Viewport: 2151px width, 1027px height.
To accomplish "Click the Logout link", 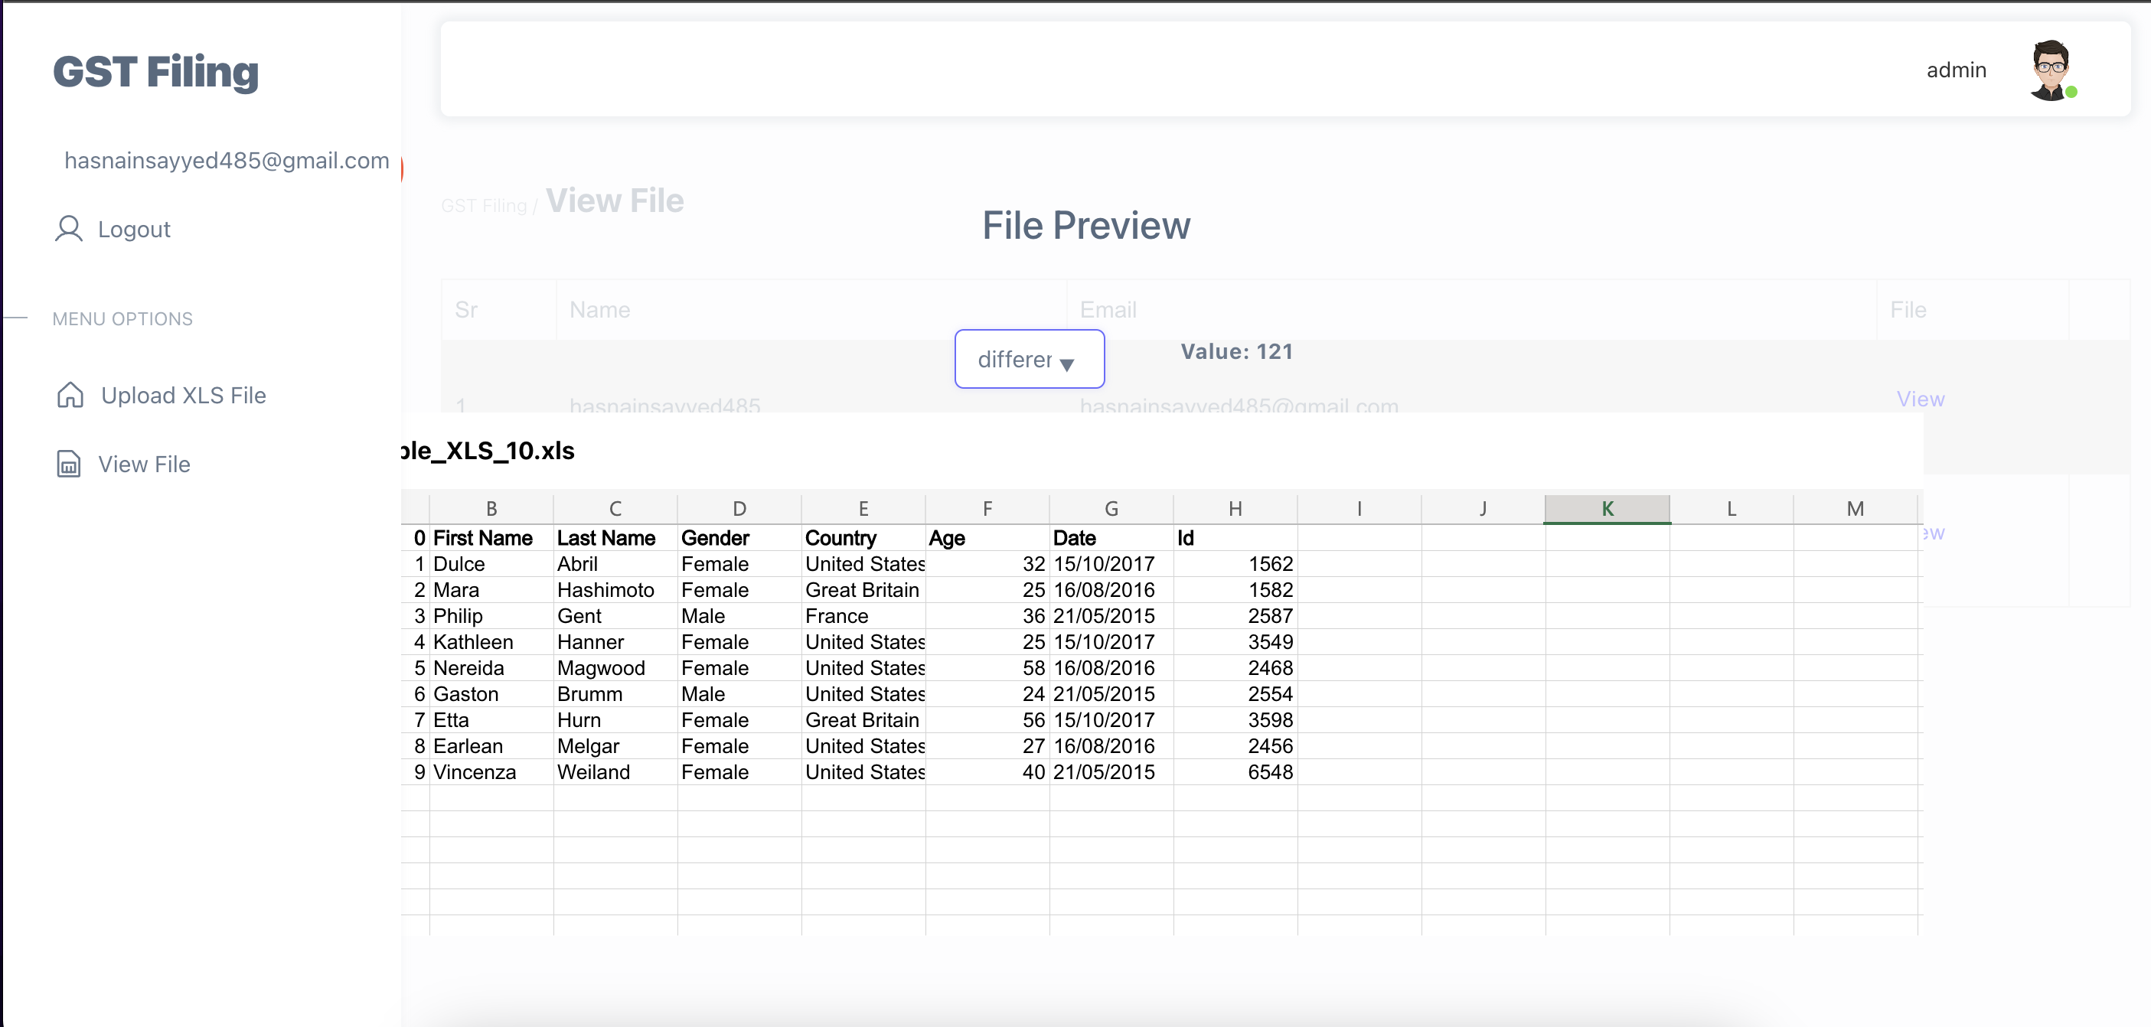I will pyautogui.click(x=134, y=229).
